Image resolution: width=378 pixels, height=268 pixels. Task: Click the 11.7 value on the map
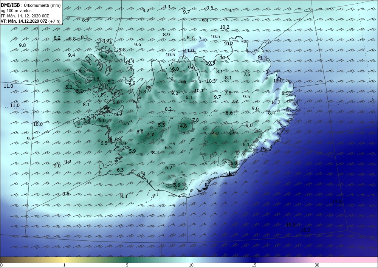tap(276, 102)
